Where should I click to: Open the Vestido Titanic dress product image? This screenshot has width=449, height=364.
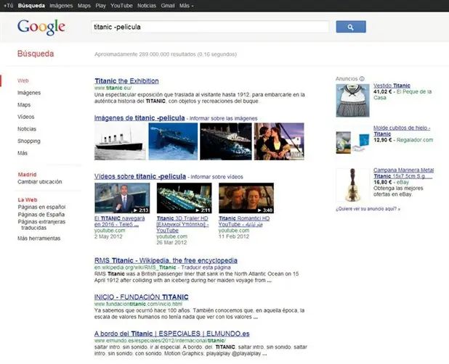(352, 100)
